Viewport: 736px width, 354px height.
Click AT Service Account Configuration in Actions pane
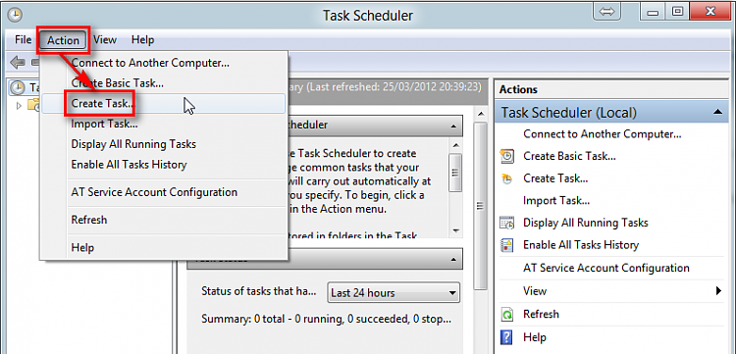click(x=606, y=268)
